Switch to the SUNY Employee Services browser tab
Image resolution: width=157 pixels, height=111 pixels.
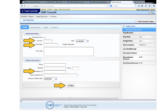77,2
